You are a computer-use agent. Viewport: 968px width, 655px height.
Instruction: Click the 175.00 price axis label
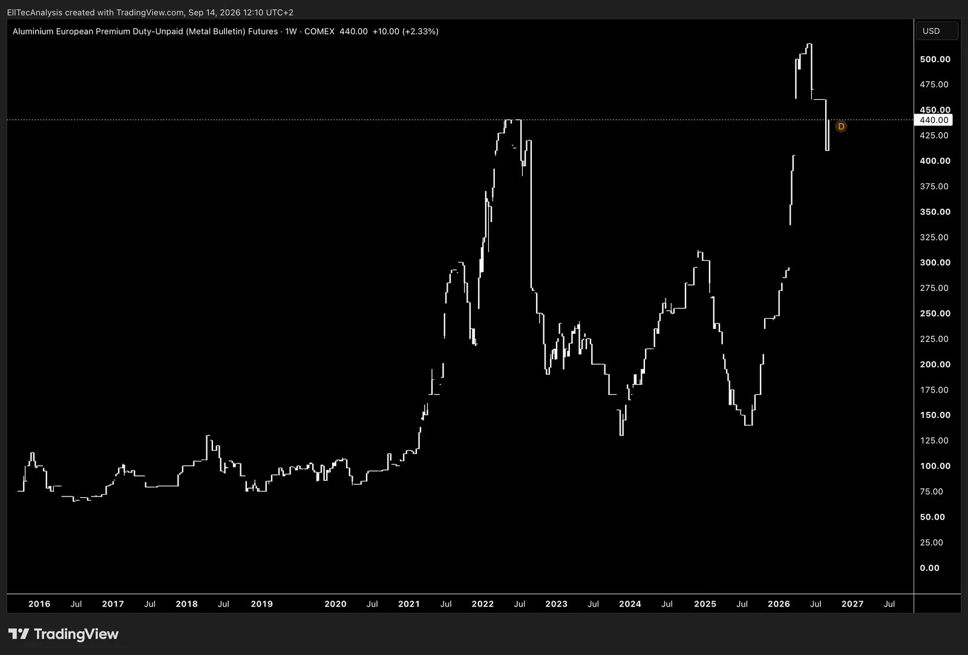[x=934, y=390]
